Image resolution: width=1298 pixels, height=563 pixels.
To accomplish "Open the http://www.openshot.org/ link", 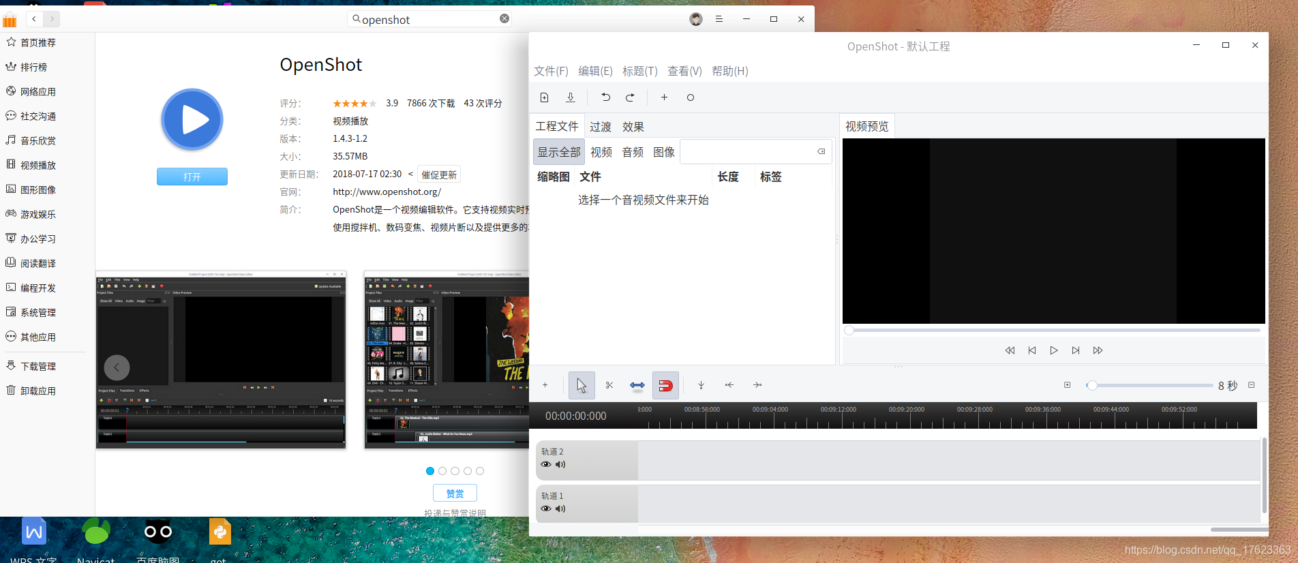I will (x=387, y=192).
